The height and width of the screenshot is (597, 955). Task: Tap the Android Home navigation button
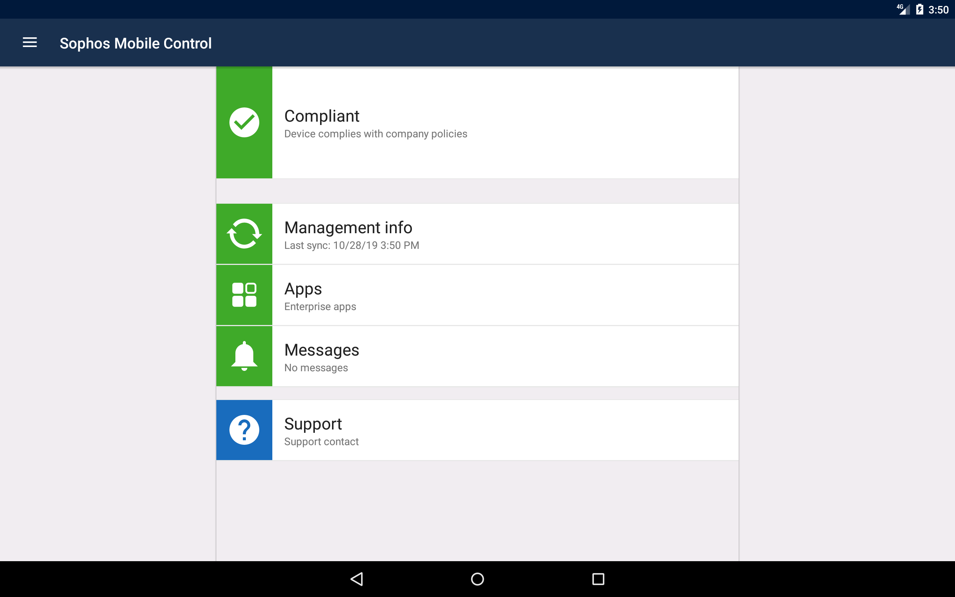477,579
